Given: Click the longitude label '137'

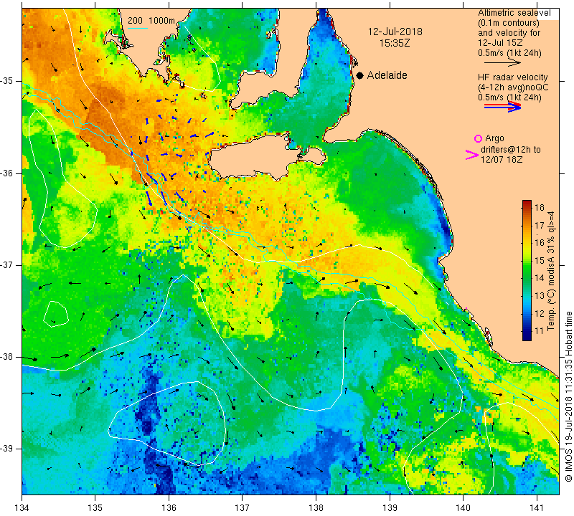Looking at the screenshot, I should 243,508.
